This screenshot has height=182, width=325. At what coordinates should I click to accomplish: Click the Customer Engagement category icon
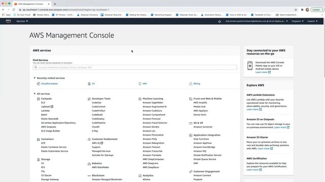tap(191, 172)
